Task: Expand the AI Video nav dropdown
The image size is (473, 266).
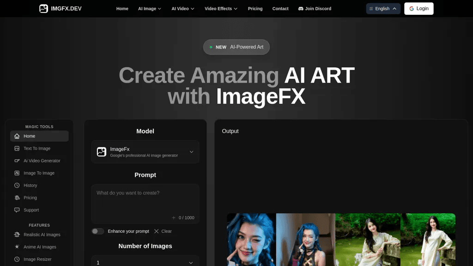Action: click(183, 9)
